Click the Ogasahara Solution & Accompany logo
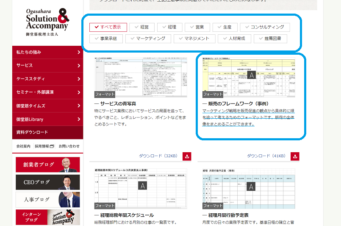 (47, 22)
